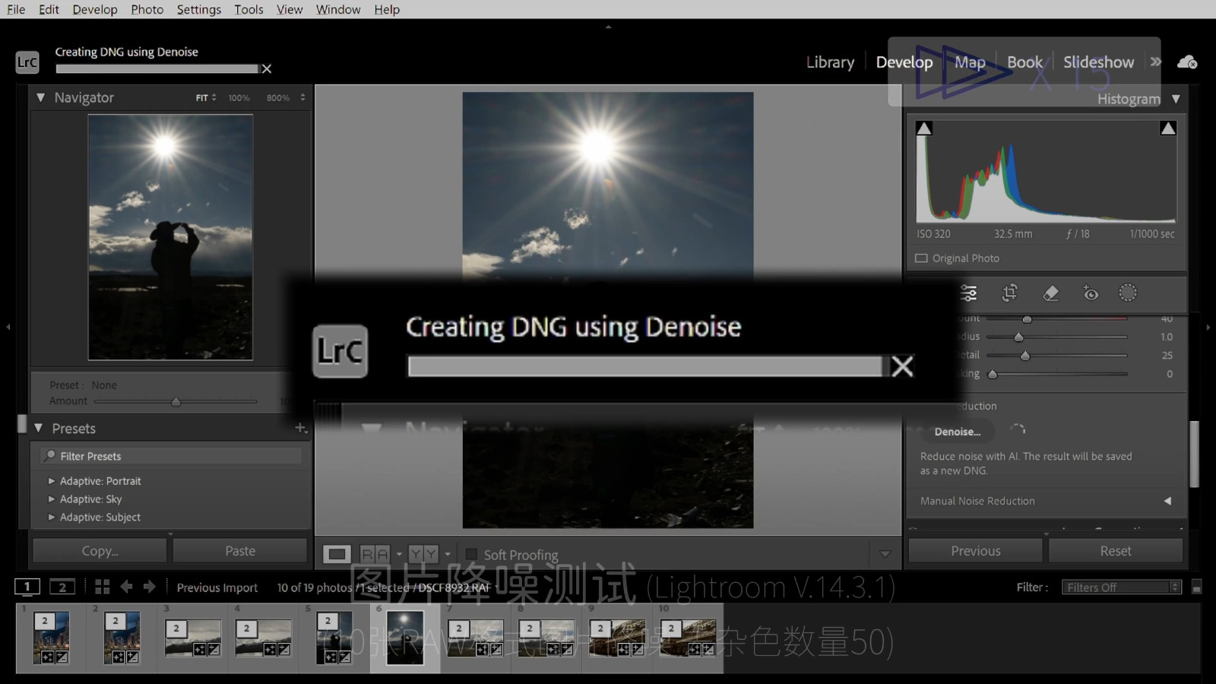1216x684 pixels.
Task: Open the Help menu
Action: 387,9
